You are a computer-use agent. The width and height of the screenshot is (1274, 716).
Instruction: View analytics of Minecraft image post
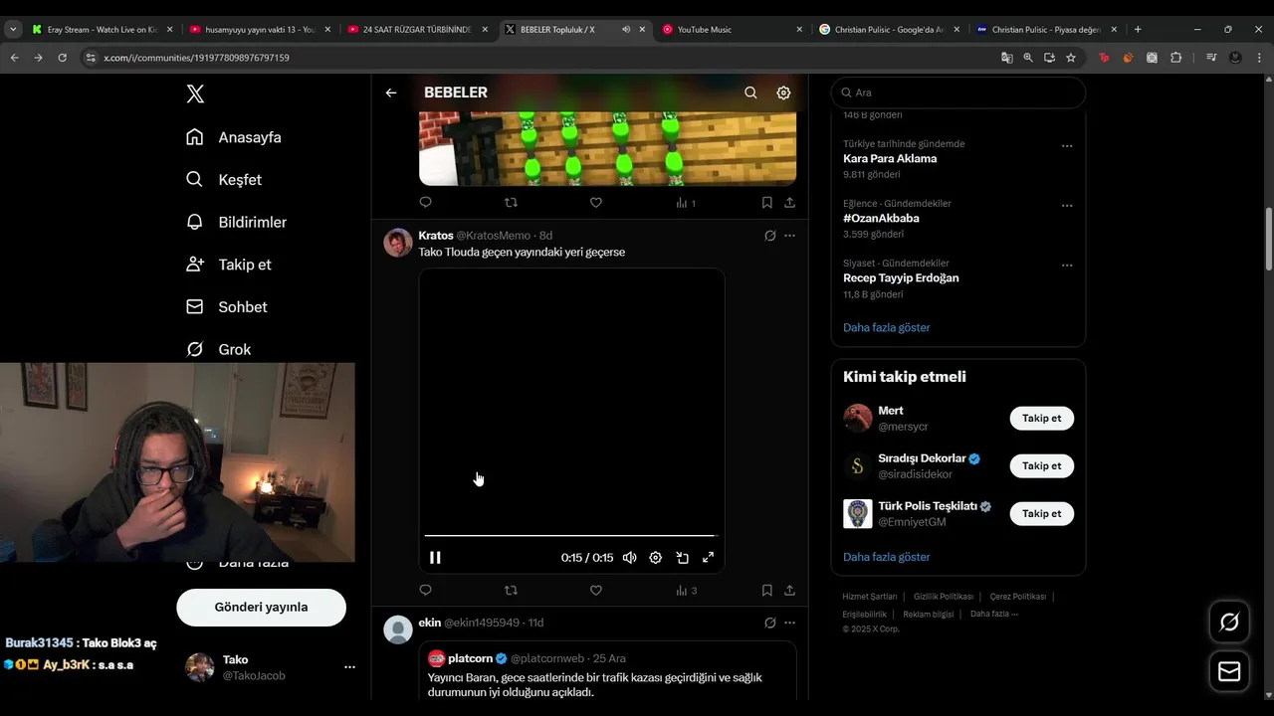click(x=686, y=203)
